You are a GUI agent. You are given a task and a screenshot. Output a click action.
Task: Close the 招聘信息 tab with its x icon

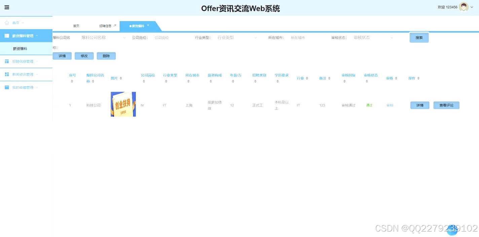click(x=115, y=25)
